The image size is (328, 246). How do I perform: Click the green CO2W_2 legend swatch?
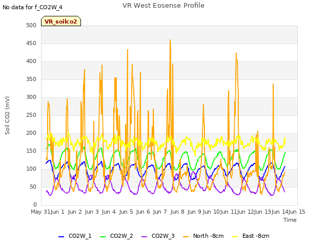click(x=102, y=237)
